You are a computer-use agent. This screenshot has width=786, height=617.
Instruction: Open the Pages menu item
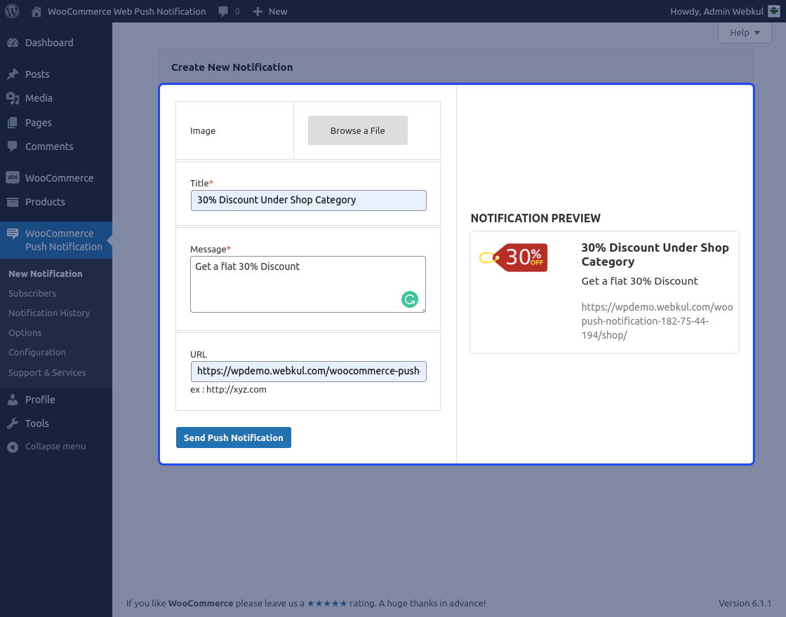click(x=38, y=123)
